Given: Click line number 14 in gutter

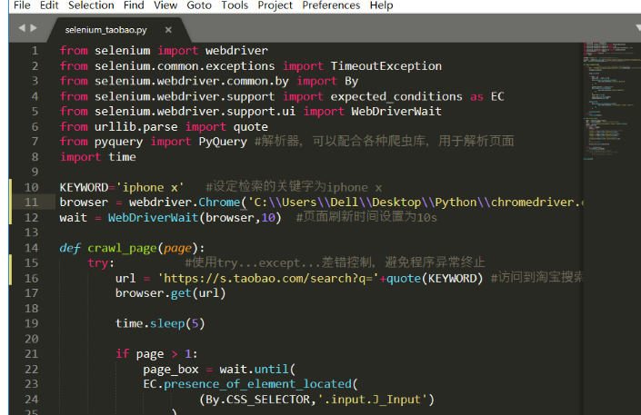Looking at the screenshot, I should click(32, 248).
